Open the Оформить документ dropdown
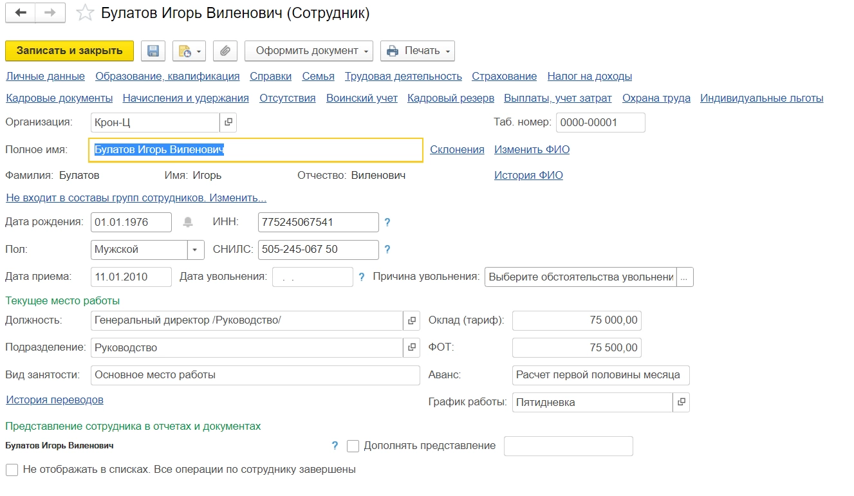854x496 pixels. [x=308, y=51]
